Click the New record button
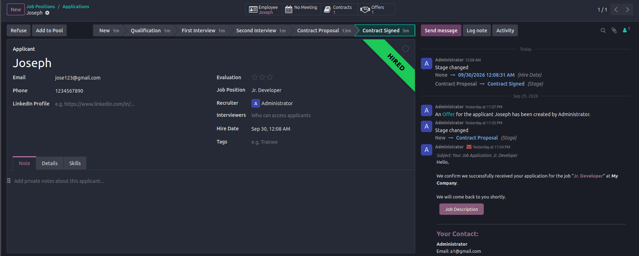The image size is (639, 256). pyautogui.click(x=16, y=10)
